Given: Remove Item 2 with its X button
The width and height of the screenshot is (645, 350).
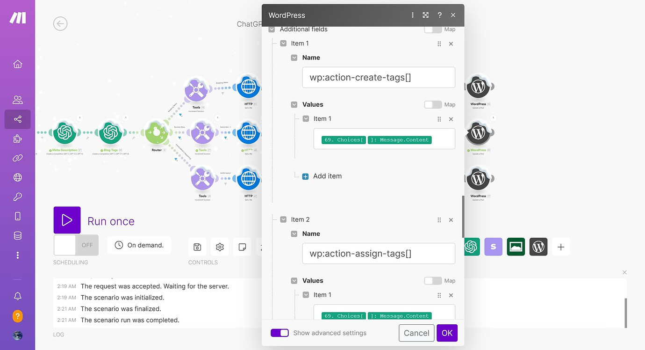Looking at the screenshot, I should (x=451, y=220).
